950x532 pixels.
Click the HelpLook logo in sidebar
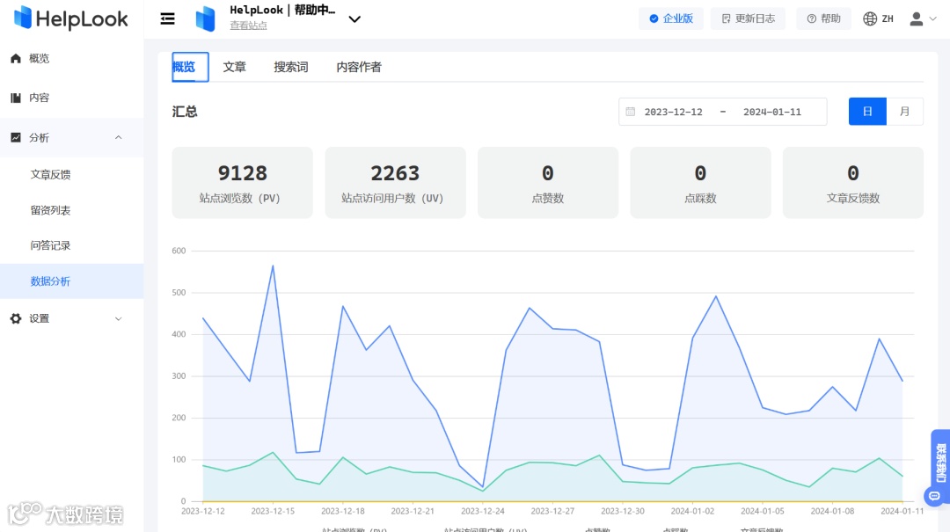click(71, 18)
